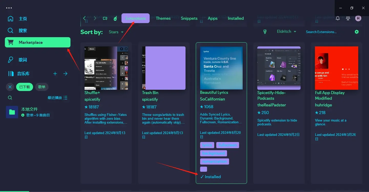Open Marketplace settings gear icon
Image resolution: width=369 pixels, height=192 pixels.
357,32
